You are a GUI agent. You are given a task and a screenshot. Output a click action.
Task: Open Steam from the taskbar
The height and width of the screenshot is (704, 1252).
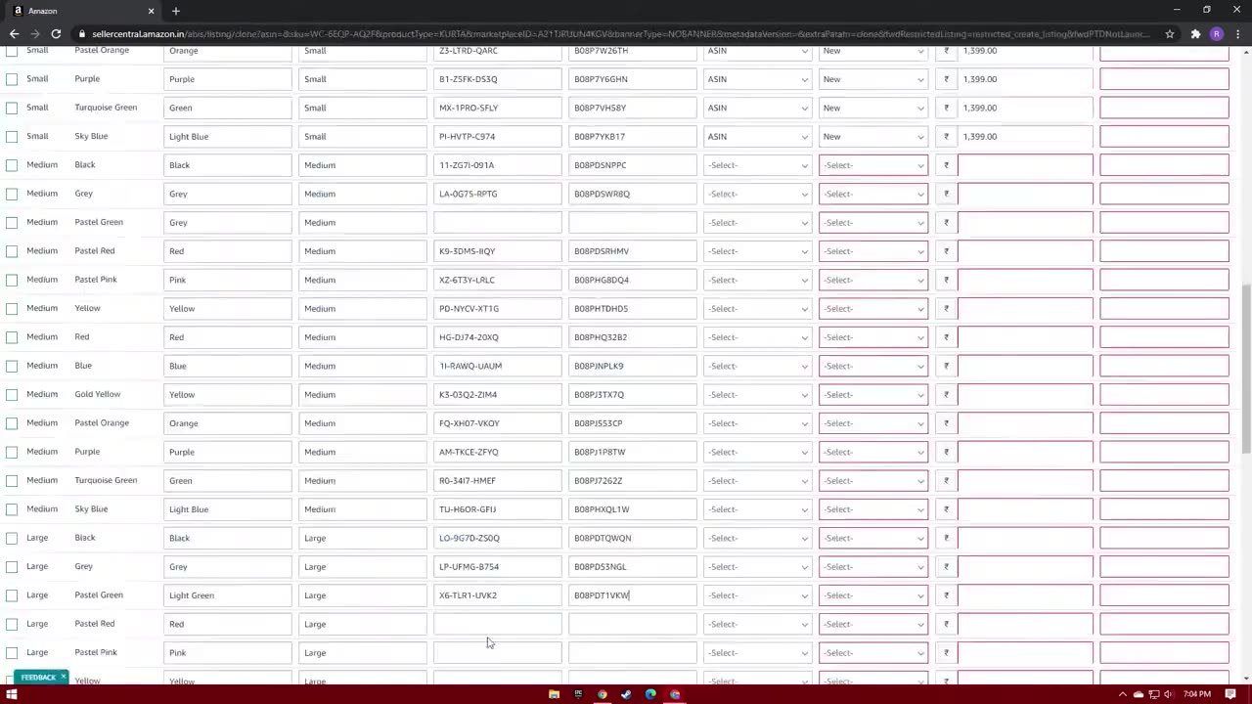626,694
